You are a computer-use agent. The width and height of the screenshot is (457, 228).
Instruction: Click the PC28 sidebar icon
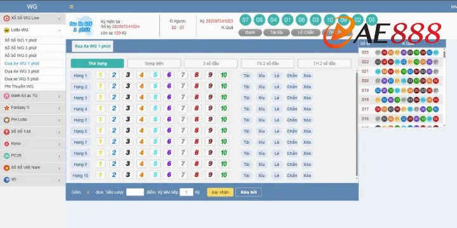coord(6,156)
